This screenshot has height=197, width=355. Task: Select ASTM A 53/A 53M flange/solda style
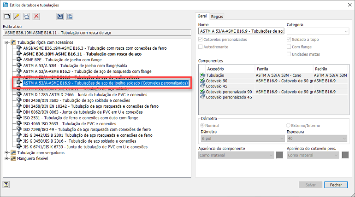coord(75,65)
